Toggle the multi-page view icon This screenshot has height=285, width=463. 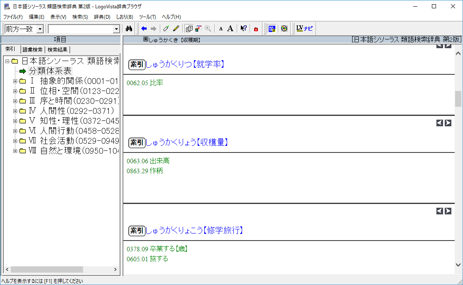click(189, 29)
